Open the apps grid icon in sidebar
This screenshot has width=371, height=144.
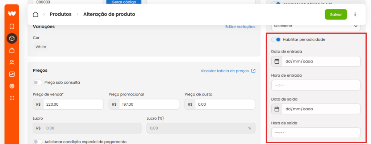pyautogui.click(x=12, y=98)
